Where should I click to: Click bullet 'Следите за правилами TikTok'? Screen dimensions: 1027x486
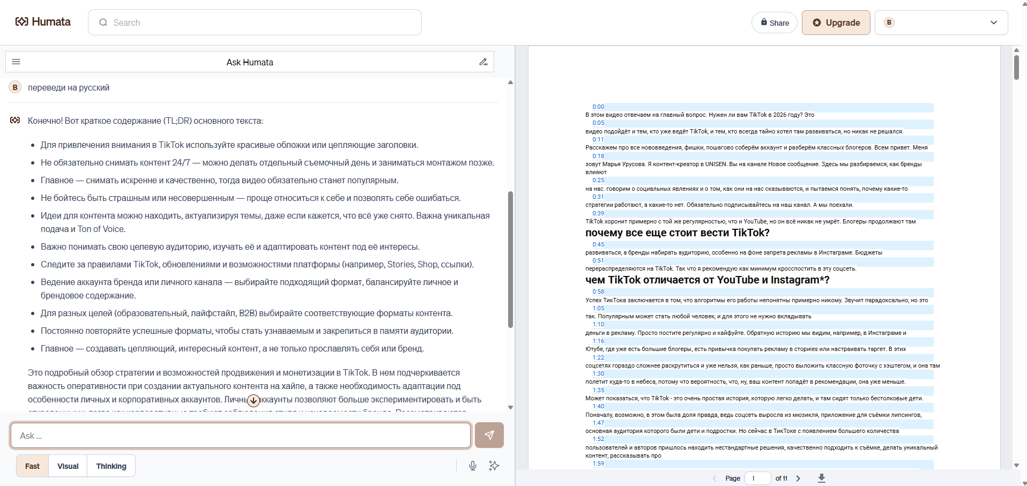tap(257, 264)
